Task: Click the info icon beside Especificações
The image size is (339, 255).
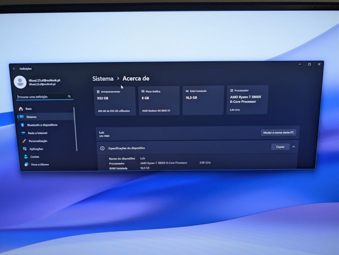Action: pyautogui.click(x=102, y=148)
